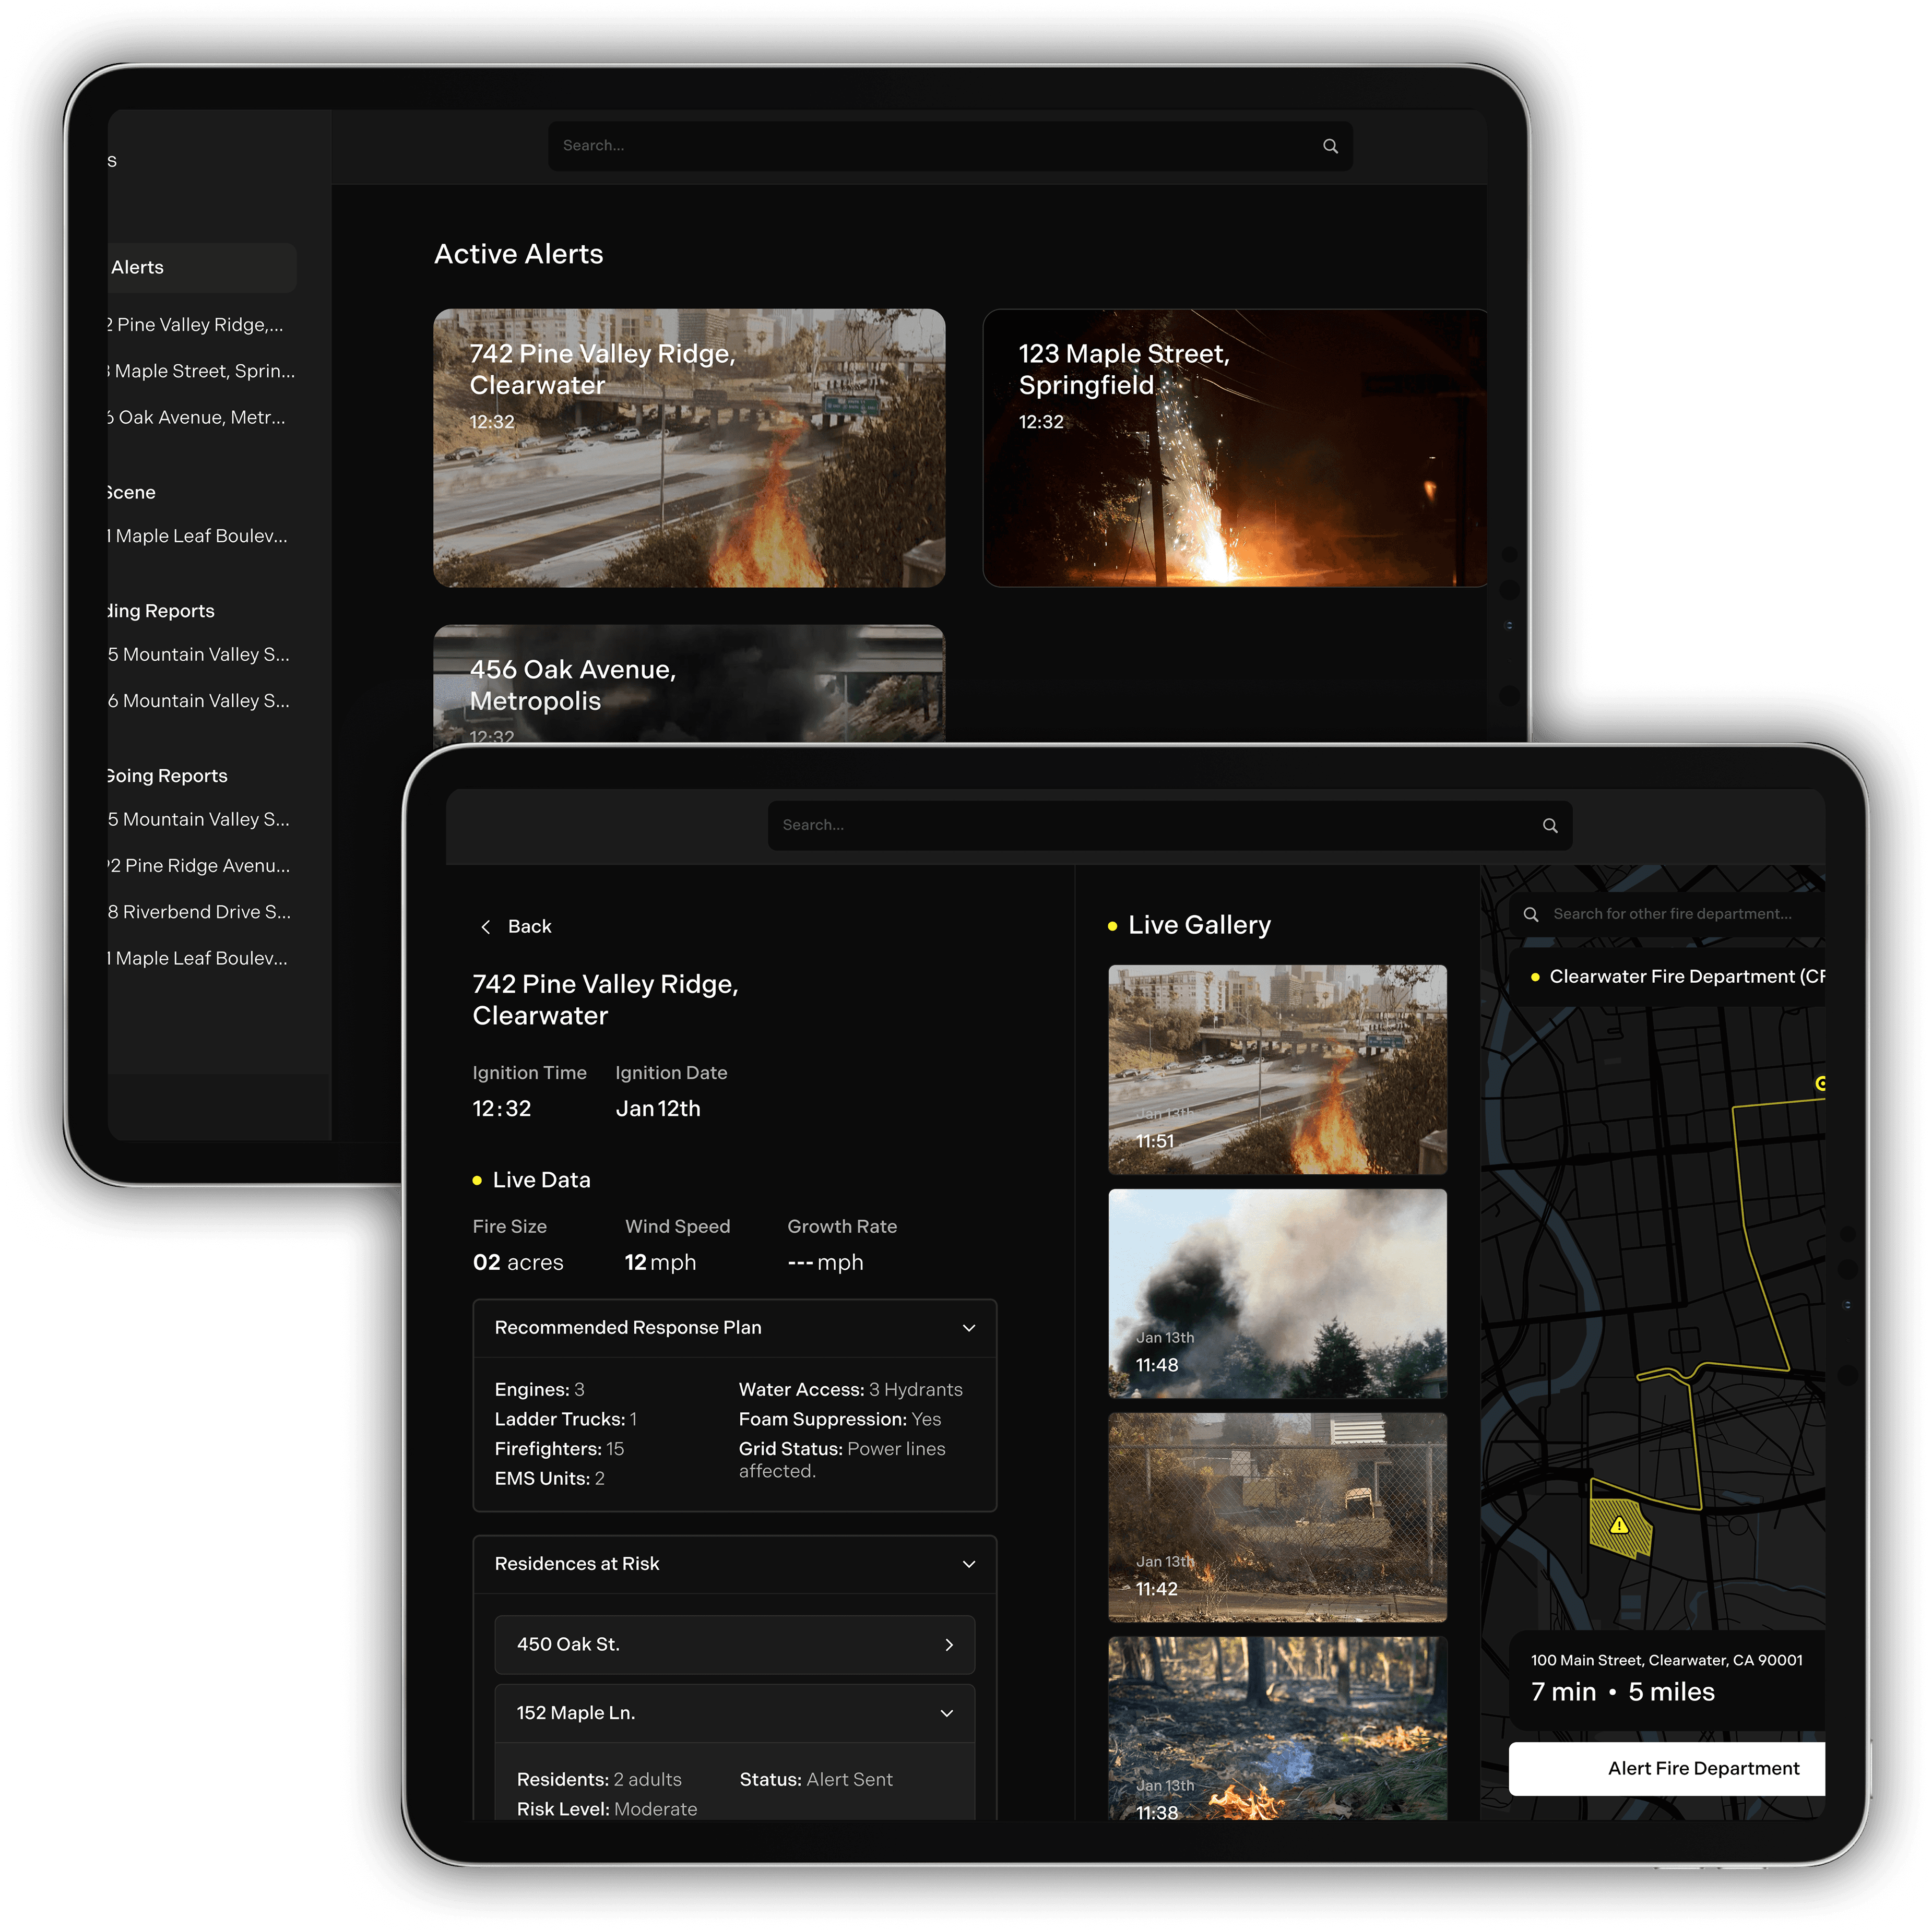Click the map search magnifier icon

click(x=1530, y=914)
